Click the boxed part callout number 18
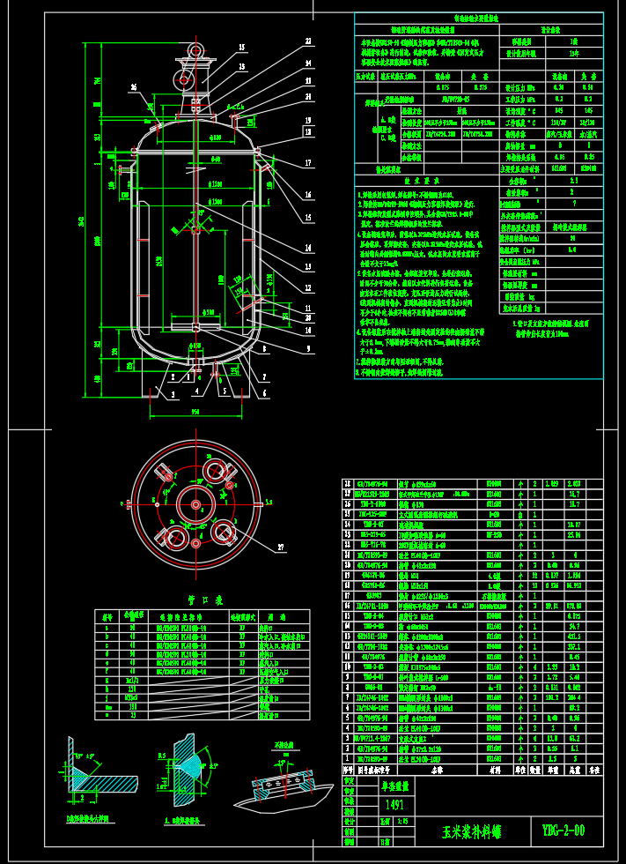The height and width of the screenshot is (864, 626). (308, 131)
